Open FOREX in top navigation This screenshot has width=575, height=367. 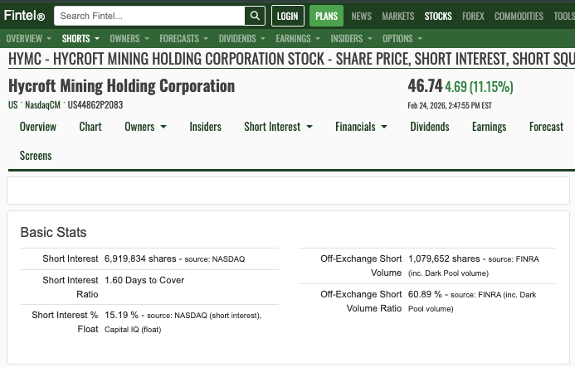(473, 16)
